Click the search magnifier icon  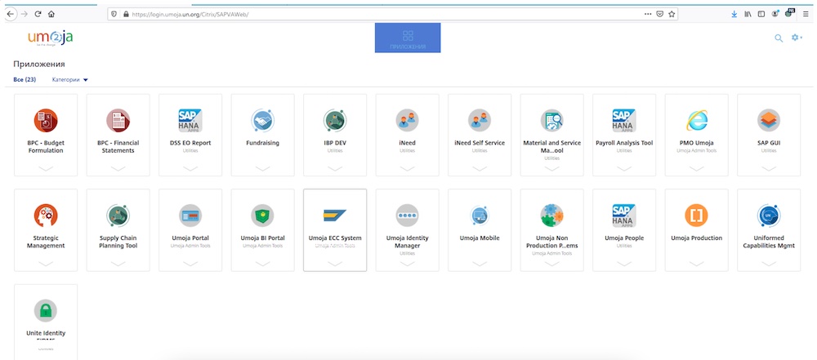point(779,38)
